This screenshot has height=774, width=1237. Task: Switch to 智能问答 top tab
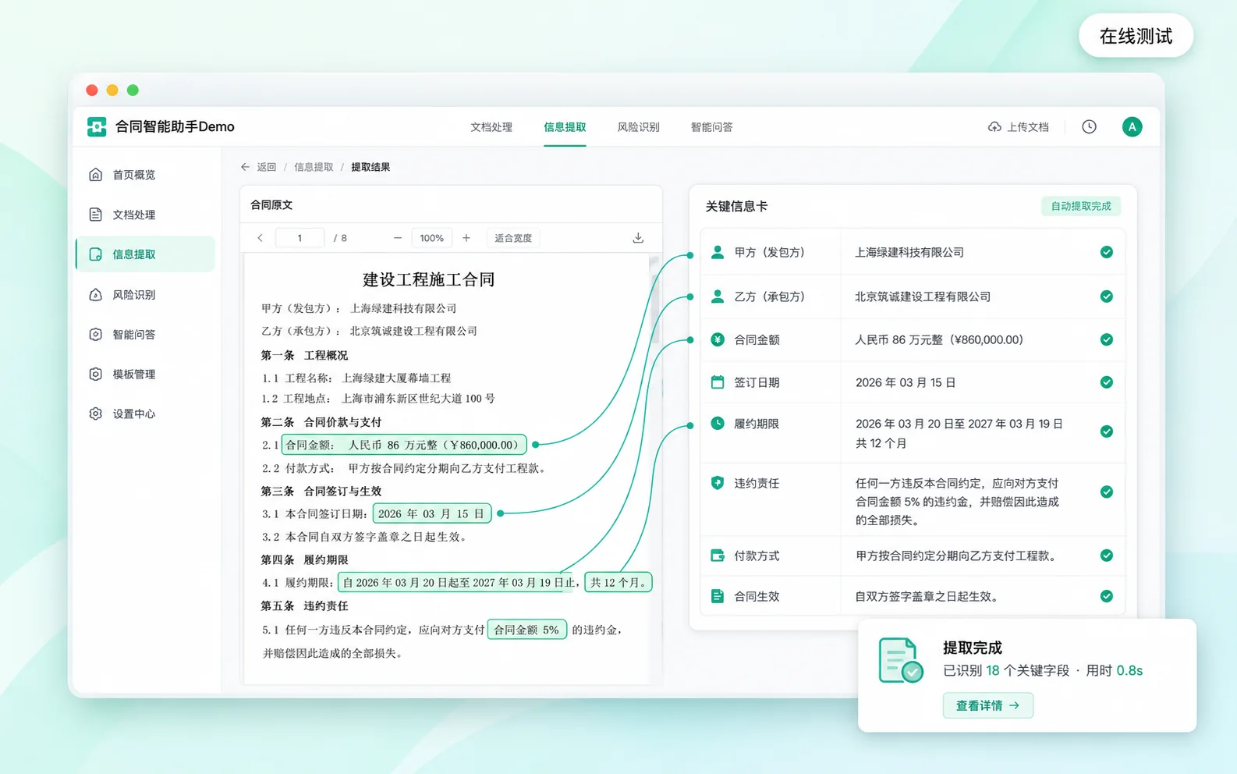711,127
